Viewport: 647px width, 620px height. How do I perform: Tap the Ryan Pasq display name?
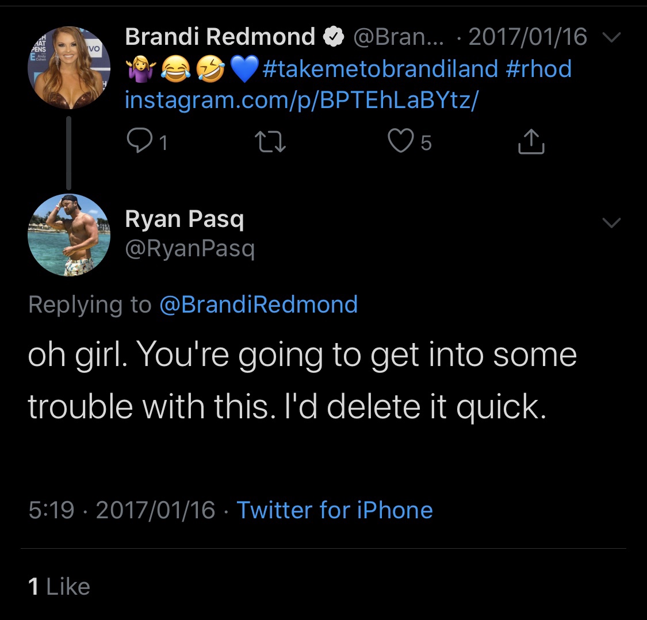click(184, 219)
